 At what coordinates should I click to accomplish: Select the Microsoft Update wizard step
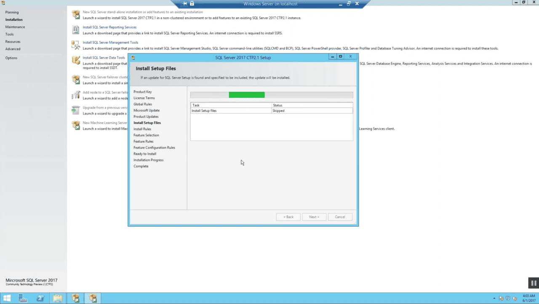point(147,110)
